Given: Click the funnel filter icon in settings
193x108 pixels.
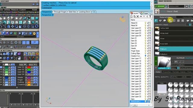Looking at the screenshot, I should click(x=12, y=58).
